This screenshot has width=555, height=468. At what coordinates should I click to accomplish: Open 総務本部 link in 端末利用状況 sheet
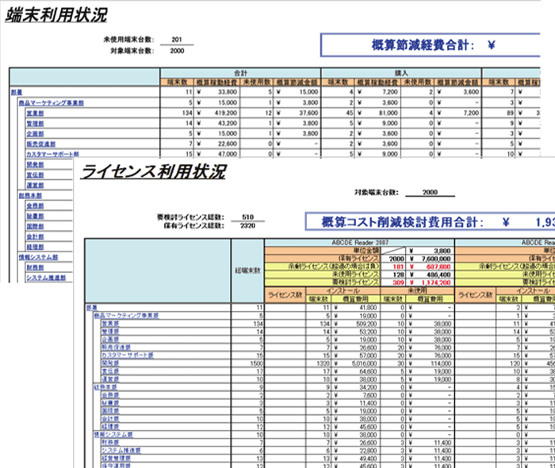[30, 195]
